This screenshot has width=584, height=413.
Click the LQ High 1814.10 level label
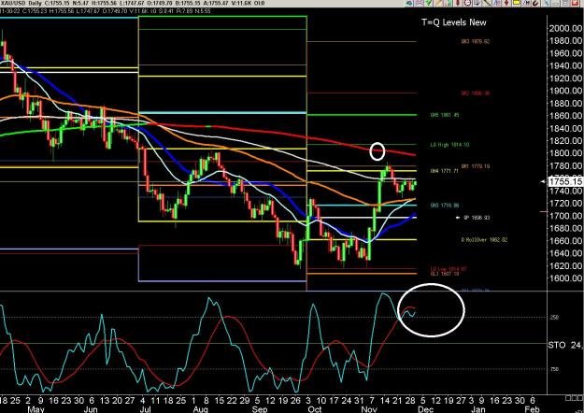pyautogui.click(x=449, y=145)
